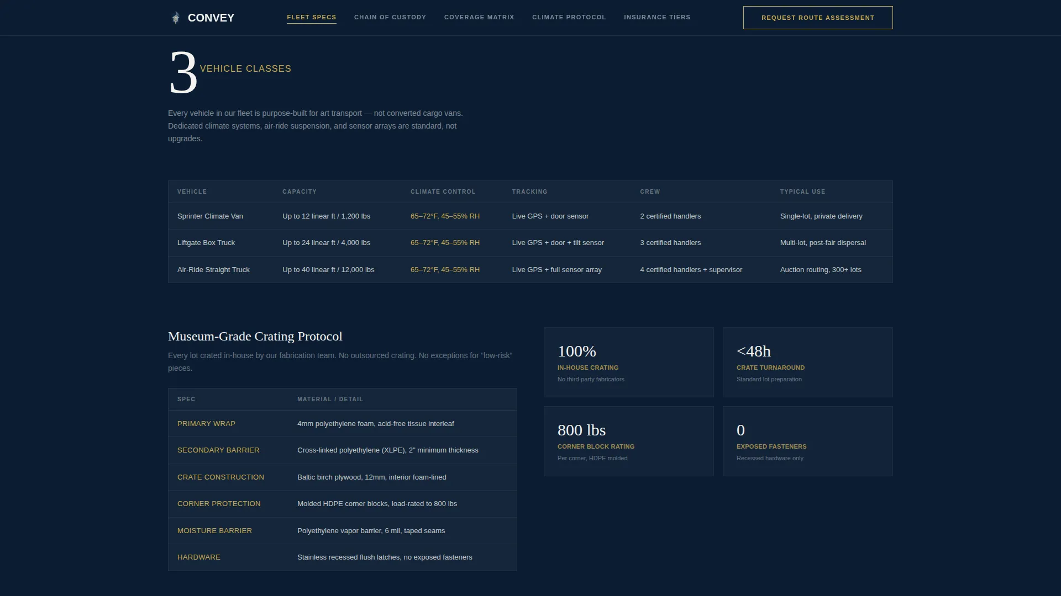Click 'Stainless recessed flush latches' detail

pyautogui.click(x=385, y=557)
